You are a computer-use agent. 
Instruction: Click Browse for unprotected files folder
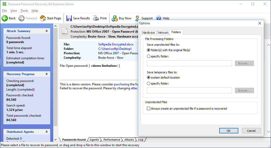pyautogui.click(x=244, y=63)
